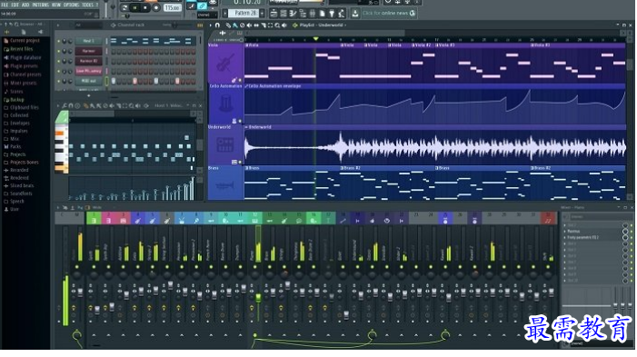Toggle the first step of MIDI out
Screen dimensions: 637x357
tap(114, 81)
